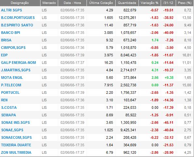Open the SEMAPA stock link
Screen dimensions: 194x157
[8, 115]
